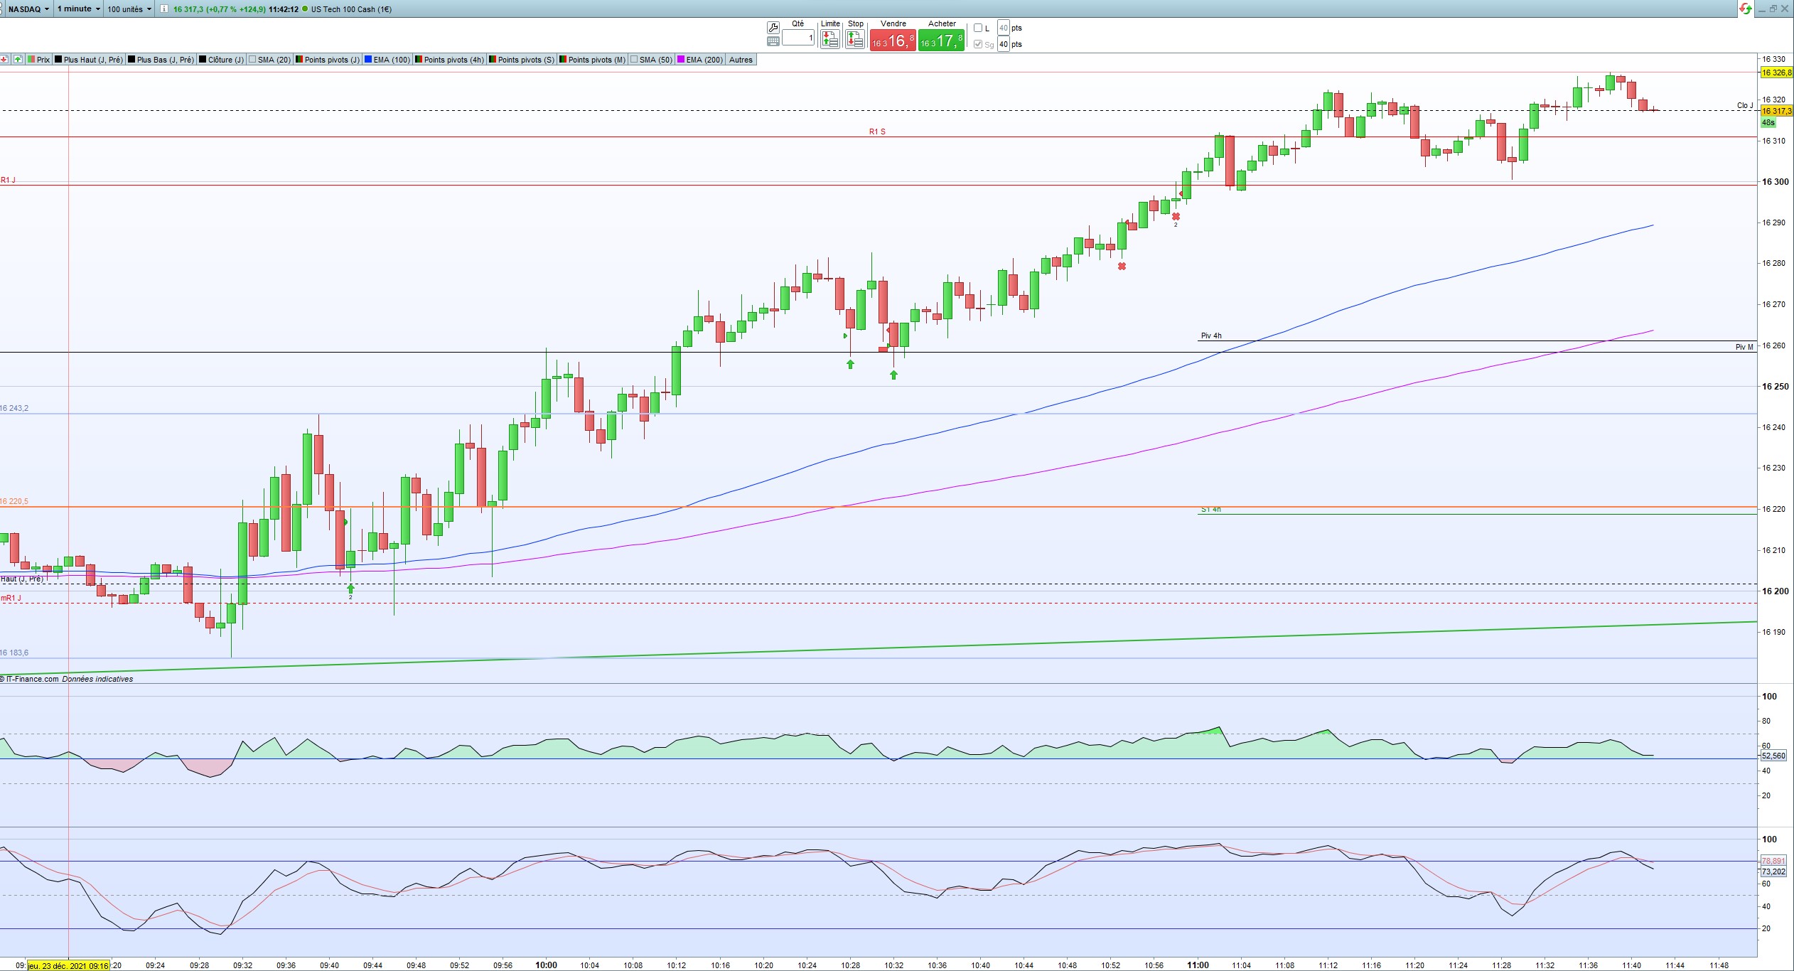1794x971 pixels.
Task: Toggle the SMA (50) indicator checkbox
Action: pyautogui.click(x=634, y=60)
